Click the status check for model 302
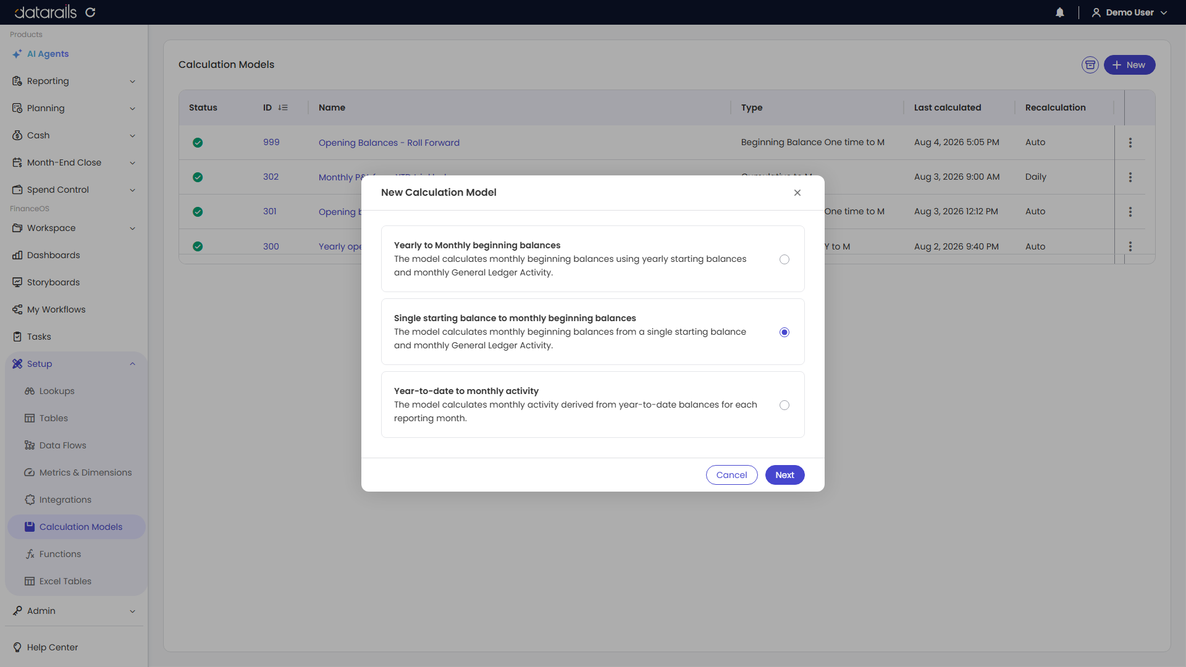This screenshot has height=667, width=1186. tap(198, 177)
